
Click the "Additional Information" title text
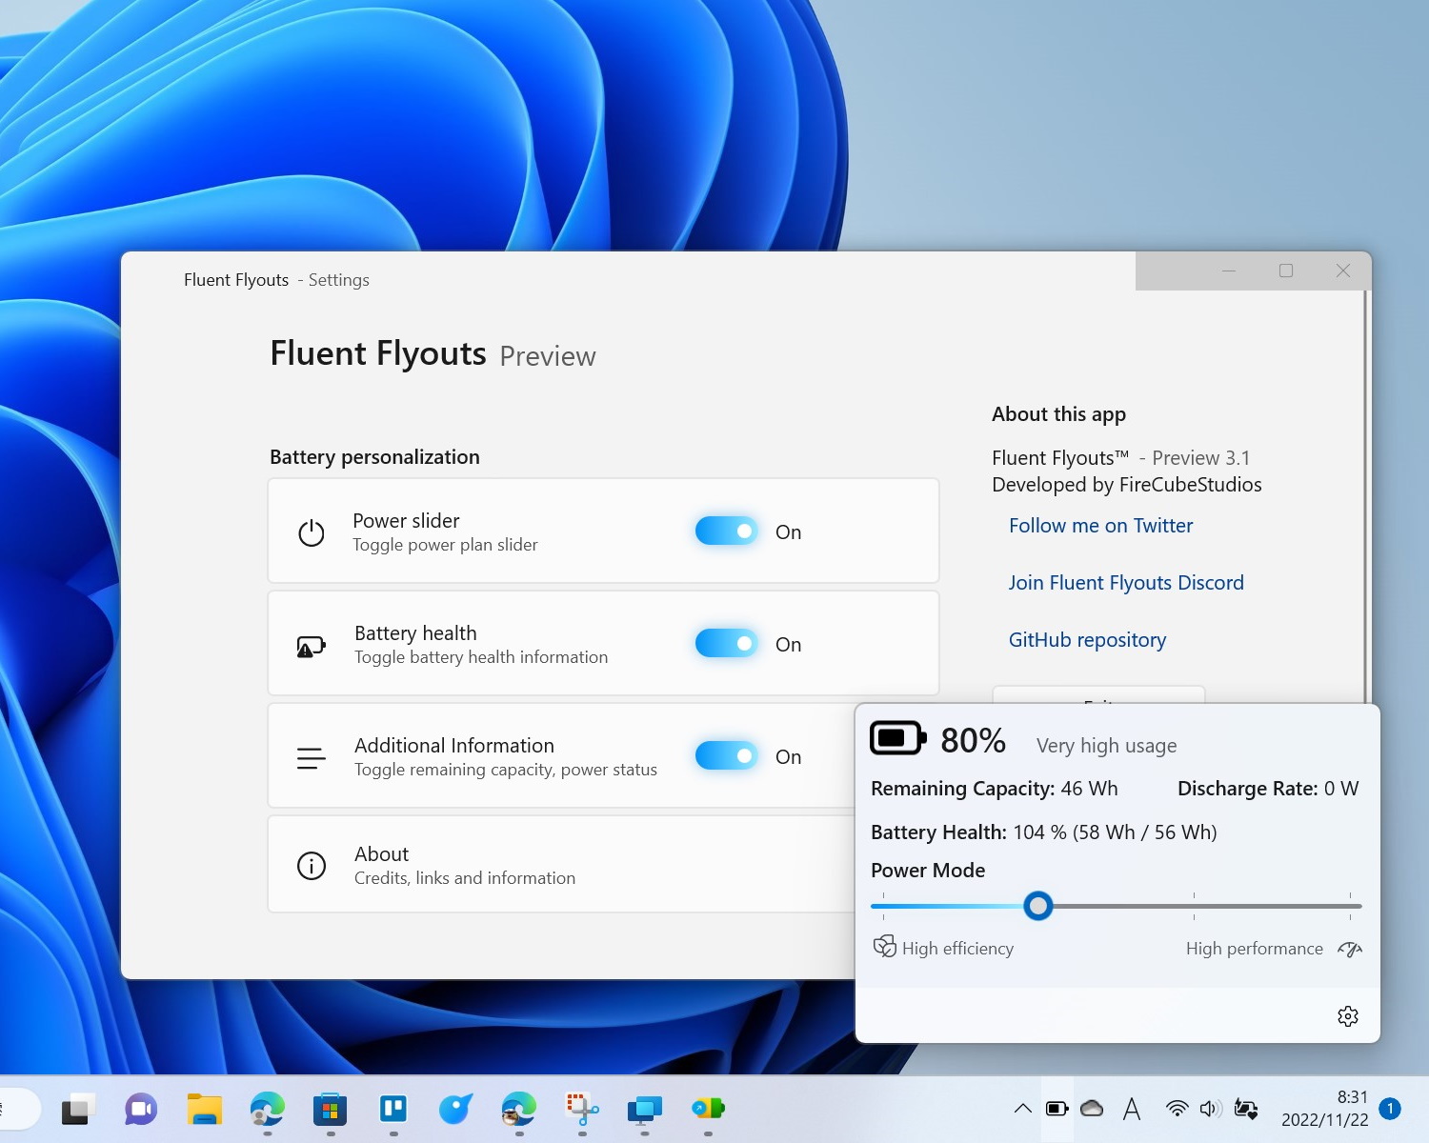[x=454, y=746]
